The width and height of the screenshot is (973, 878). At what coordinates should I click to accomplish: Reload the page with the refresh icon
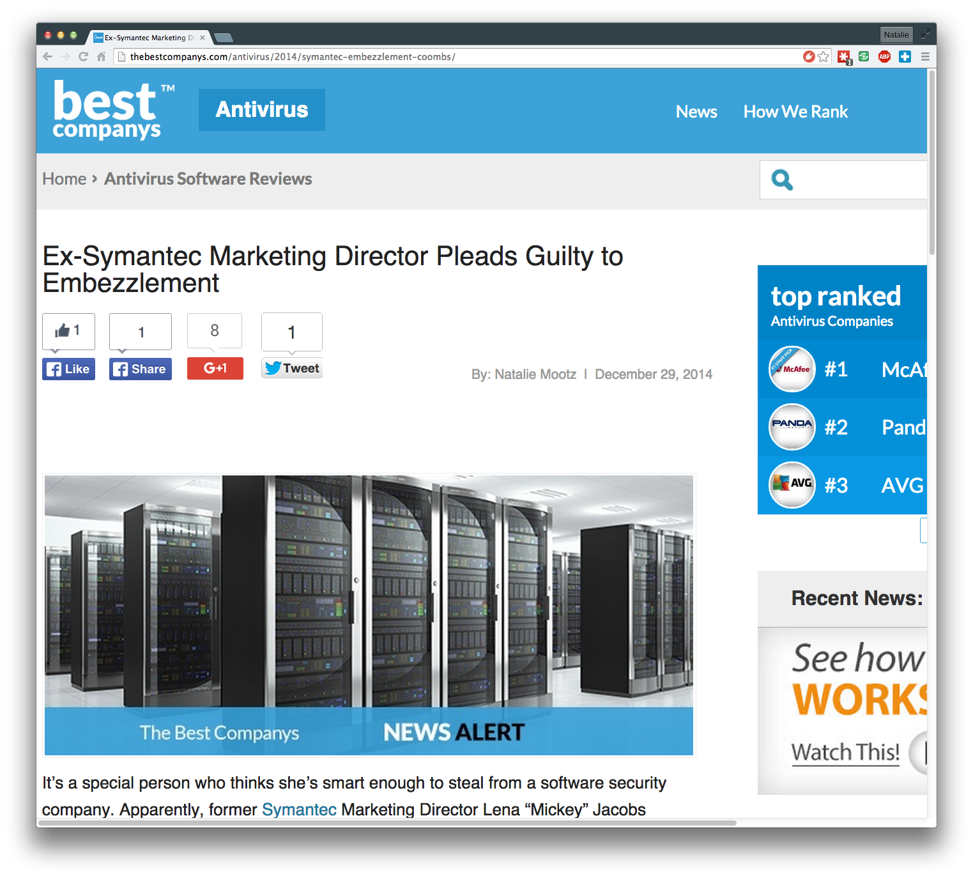(x=83, y=57)
